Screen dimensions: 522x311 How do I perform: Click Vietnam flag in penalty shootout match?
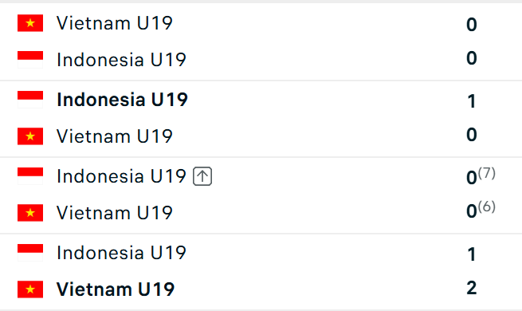pyautogui.click(x=30, y=213)
